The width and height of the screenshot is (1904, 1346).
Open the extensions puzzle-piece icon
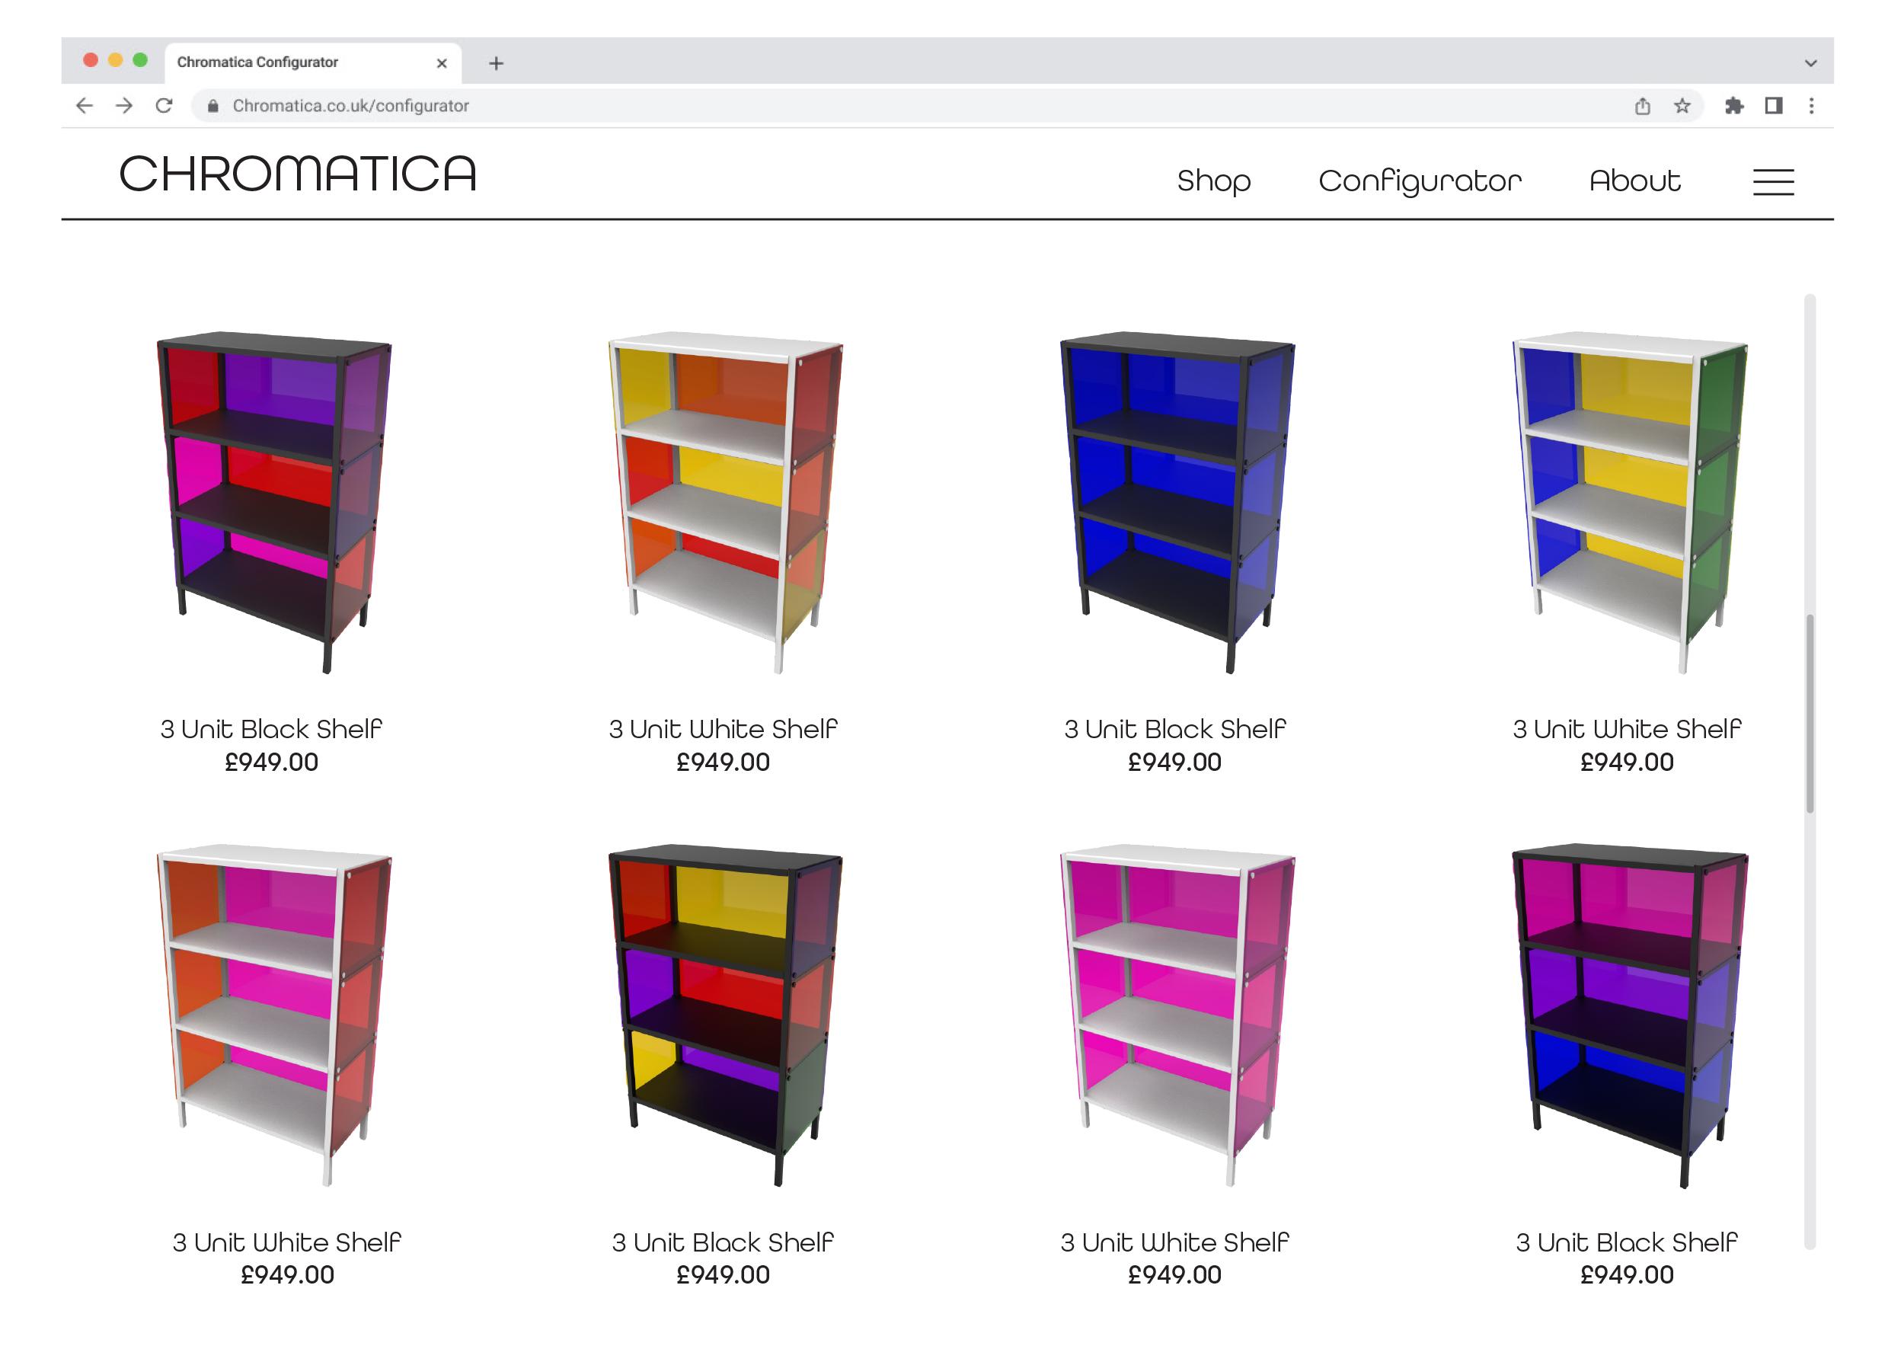(x=1734, y=105)
